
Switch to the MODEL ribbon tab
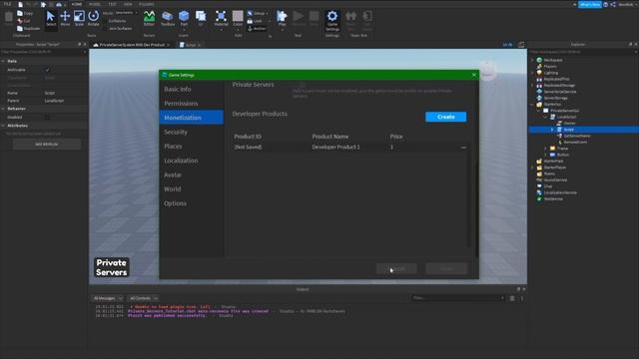click(x=95, y=4)
